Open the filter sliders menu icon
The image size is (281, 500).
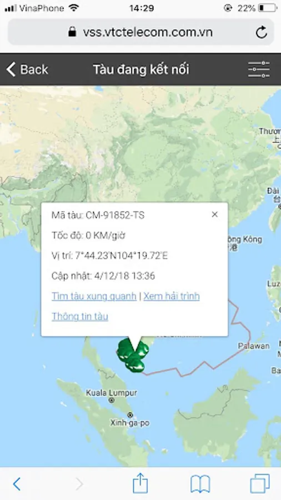(259, 69)
